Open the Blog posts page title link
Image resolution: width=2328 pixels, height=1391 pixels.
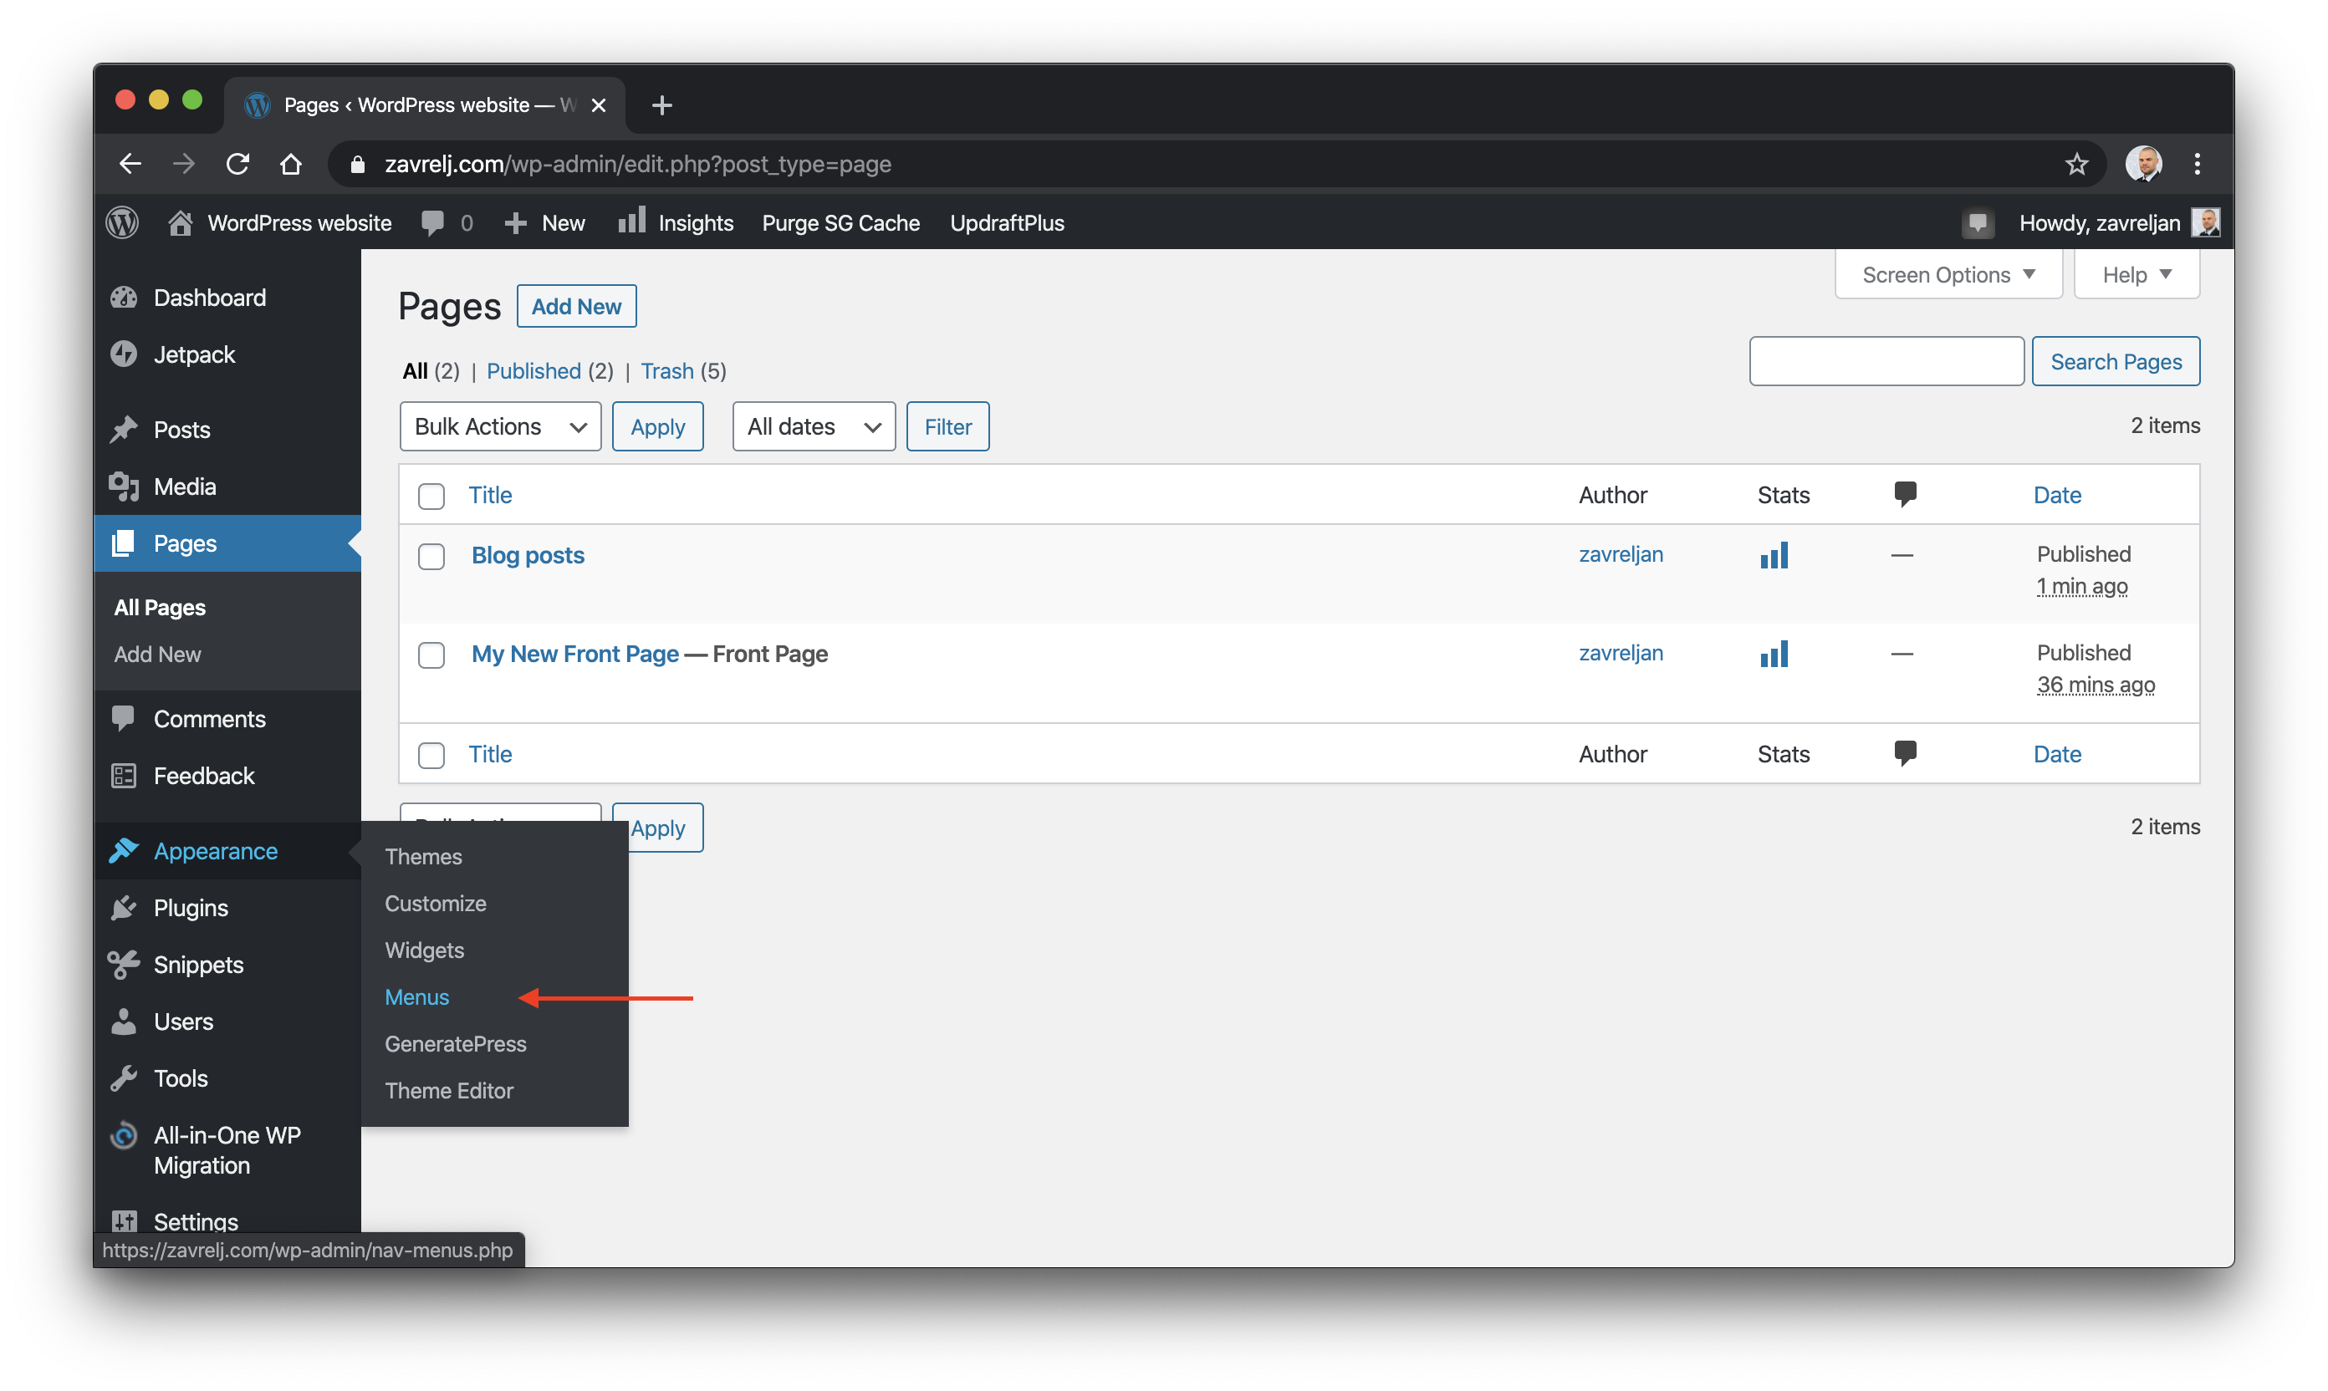click(528, 555)
